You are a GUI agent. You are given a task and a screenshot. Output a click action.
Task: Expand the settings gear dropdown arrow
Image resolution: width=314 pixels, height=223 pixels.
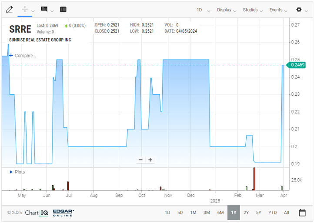(306, 11)
